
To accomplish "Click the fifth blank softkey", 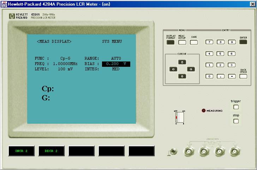I will click(x=142, y=151).
